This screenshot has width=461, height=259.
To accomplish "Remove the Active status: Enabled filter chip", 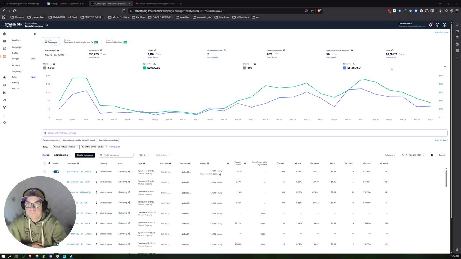I will coord(77,147).
